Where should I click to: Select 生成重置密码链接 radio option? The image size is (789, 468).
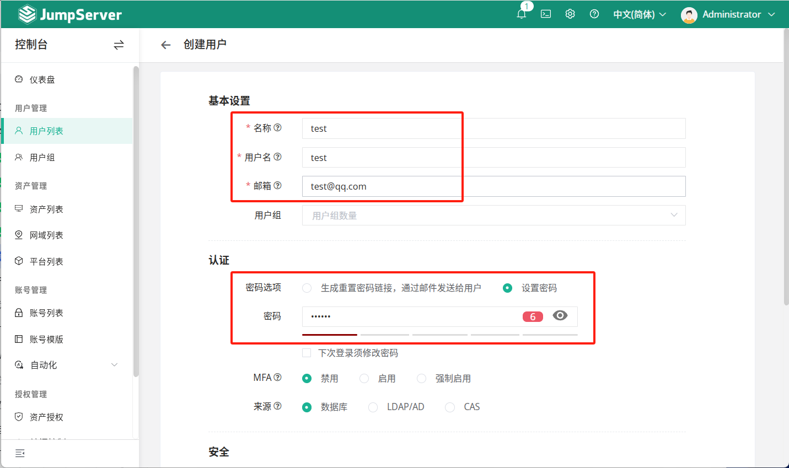click(x=307, y=288)
